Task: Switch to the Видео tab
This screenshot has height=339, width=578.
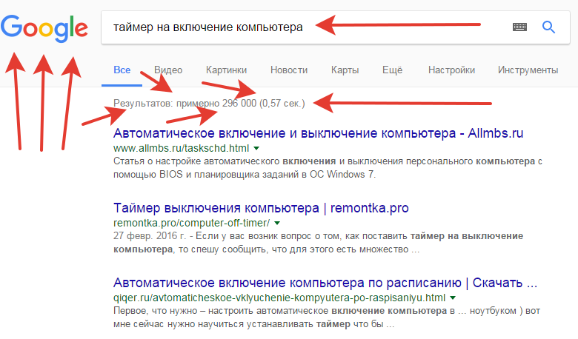Action: click(x=168, y=70)
